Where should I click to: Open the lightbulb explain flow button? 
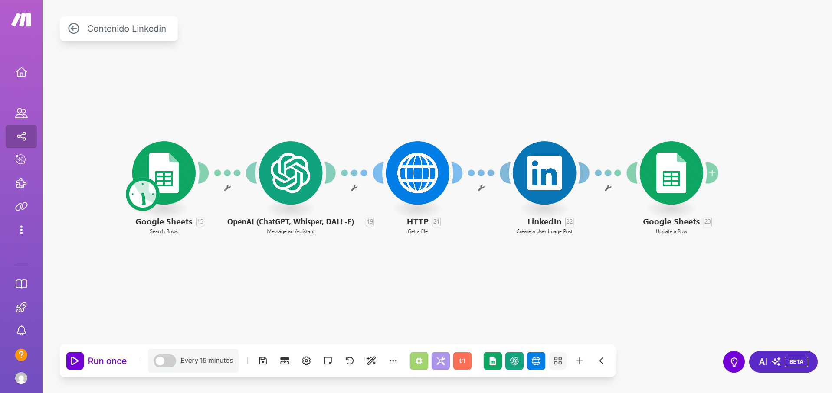point(734,362)
